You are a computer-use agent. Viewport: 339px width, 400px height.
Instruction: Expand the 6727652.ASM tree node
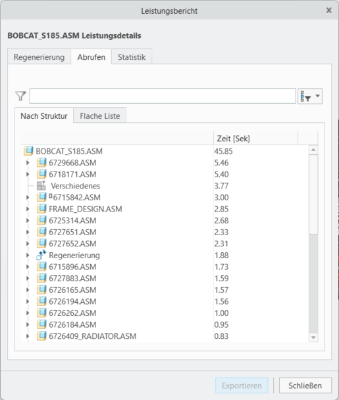pos(28,244)
